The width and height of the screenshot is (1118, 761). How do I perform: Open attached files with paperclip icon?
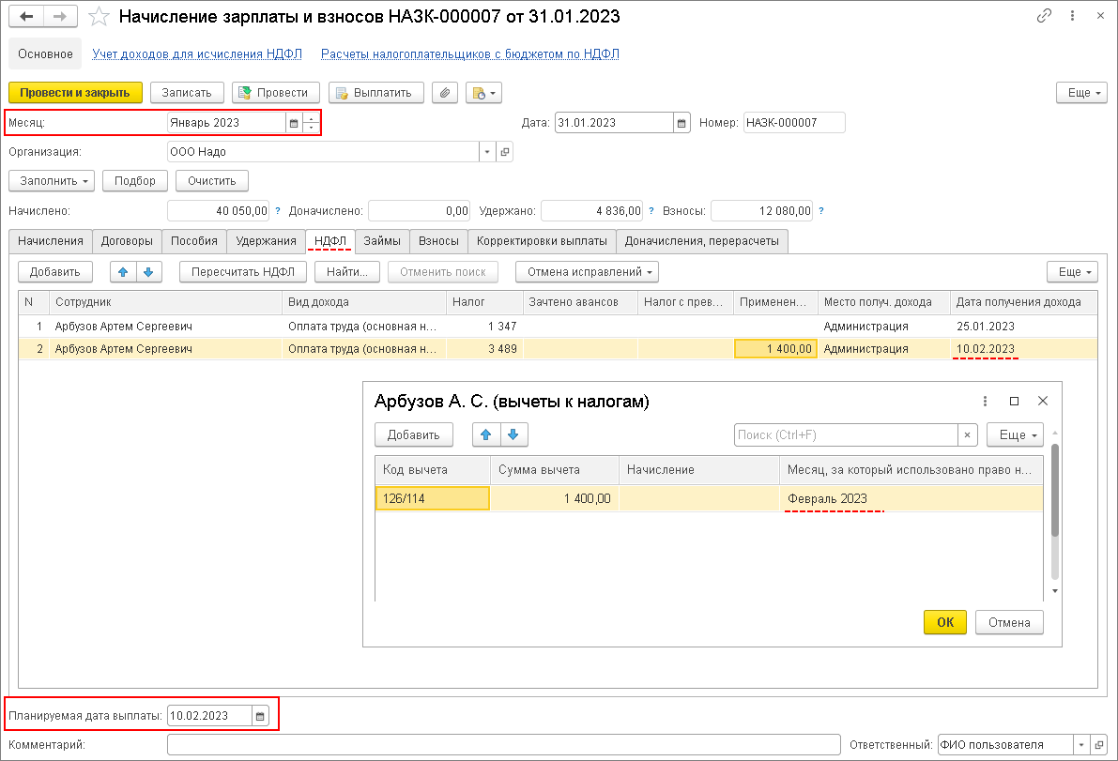pyautogui.click(x=445, y=93)
